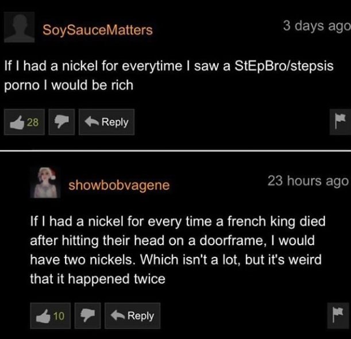Reply to showbobvagene's comment

tap(134, 315)
